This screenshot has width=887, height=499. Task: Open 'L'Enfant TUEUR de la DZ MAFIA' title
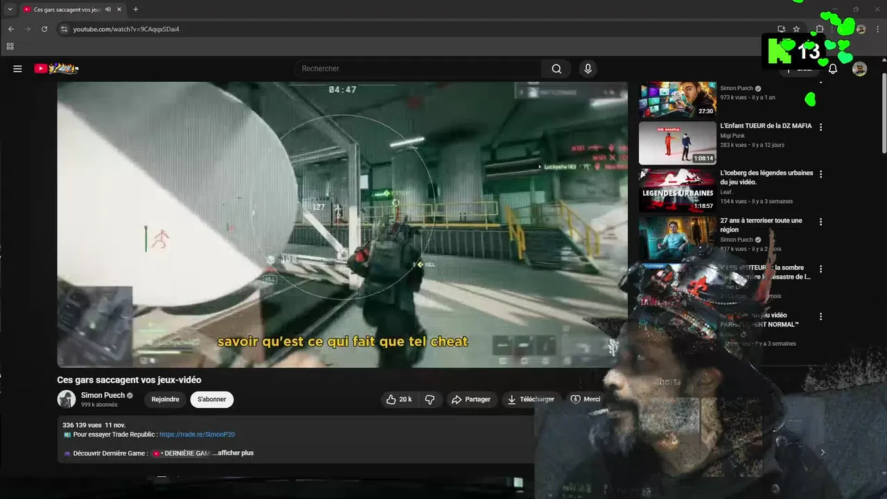point(766,126)
